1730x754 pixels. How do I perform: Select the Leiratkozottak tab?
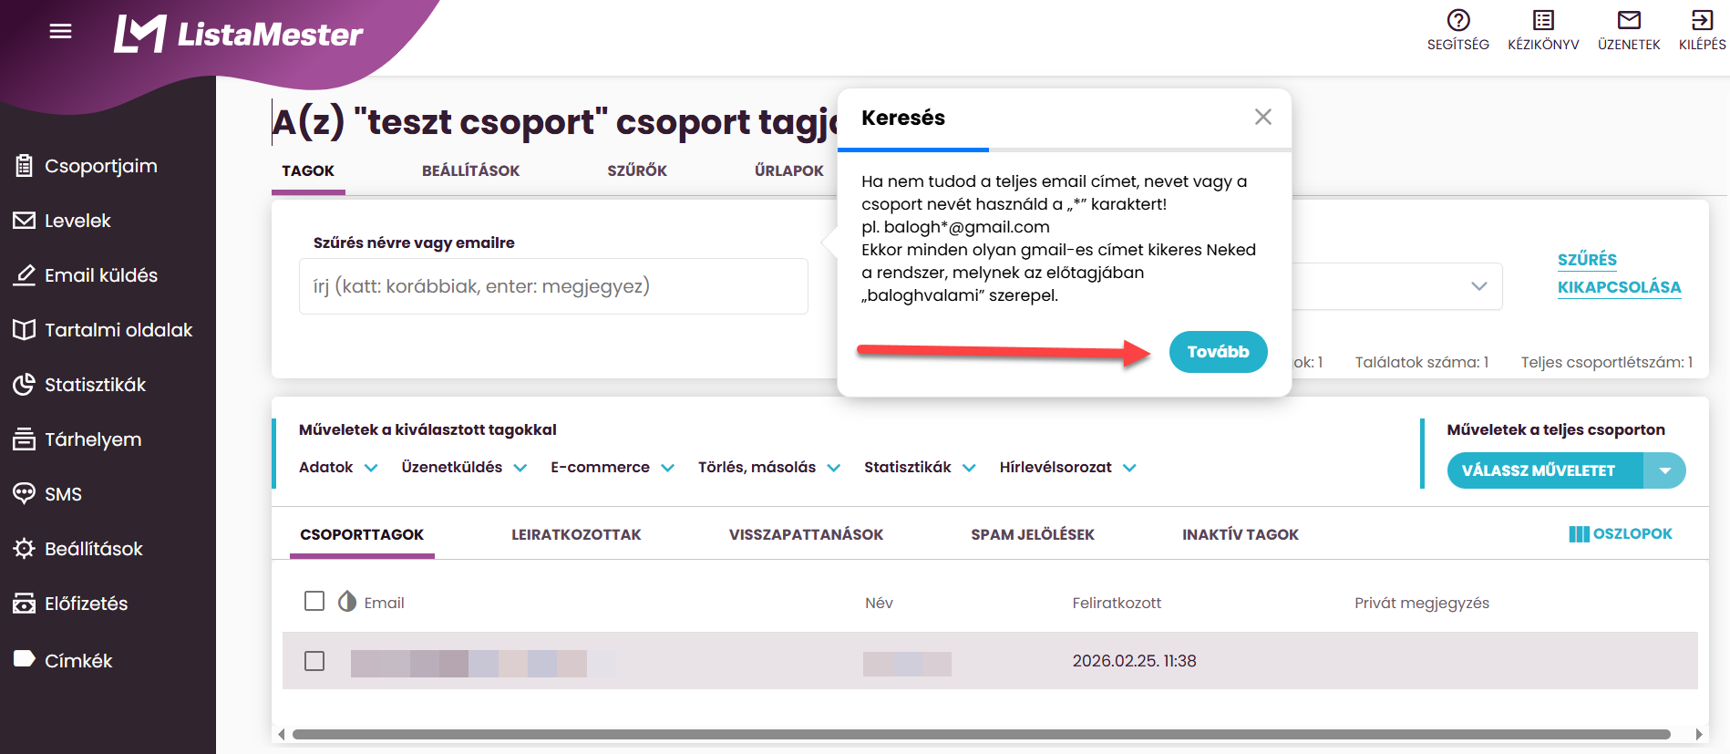pyautogui.click(x=576, y=534)
